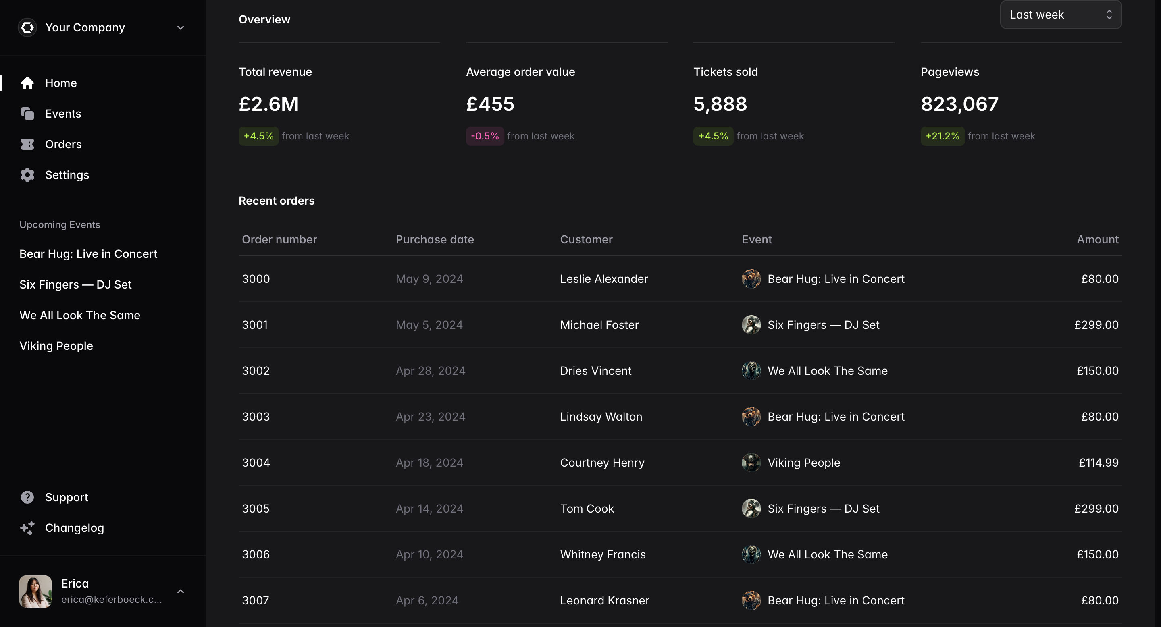
Task: Open the Last week time range selector
Action: click(1060, 15)
